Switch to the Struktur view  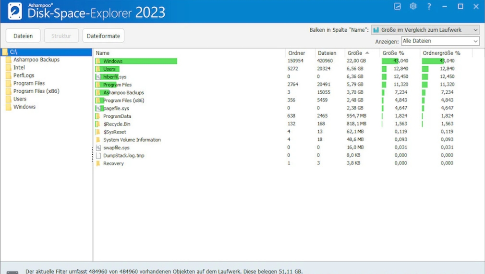click(x=61, y=36)
